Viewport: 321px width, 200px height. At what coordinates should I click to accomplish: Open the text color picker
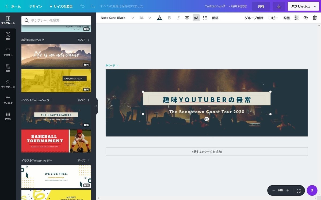coord(159,18)
